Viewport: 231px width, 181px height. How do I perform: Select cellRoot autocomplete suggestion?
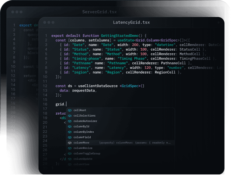tap(120, 110)
